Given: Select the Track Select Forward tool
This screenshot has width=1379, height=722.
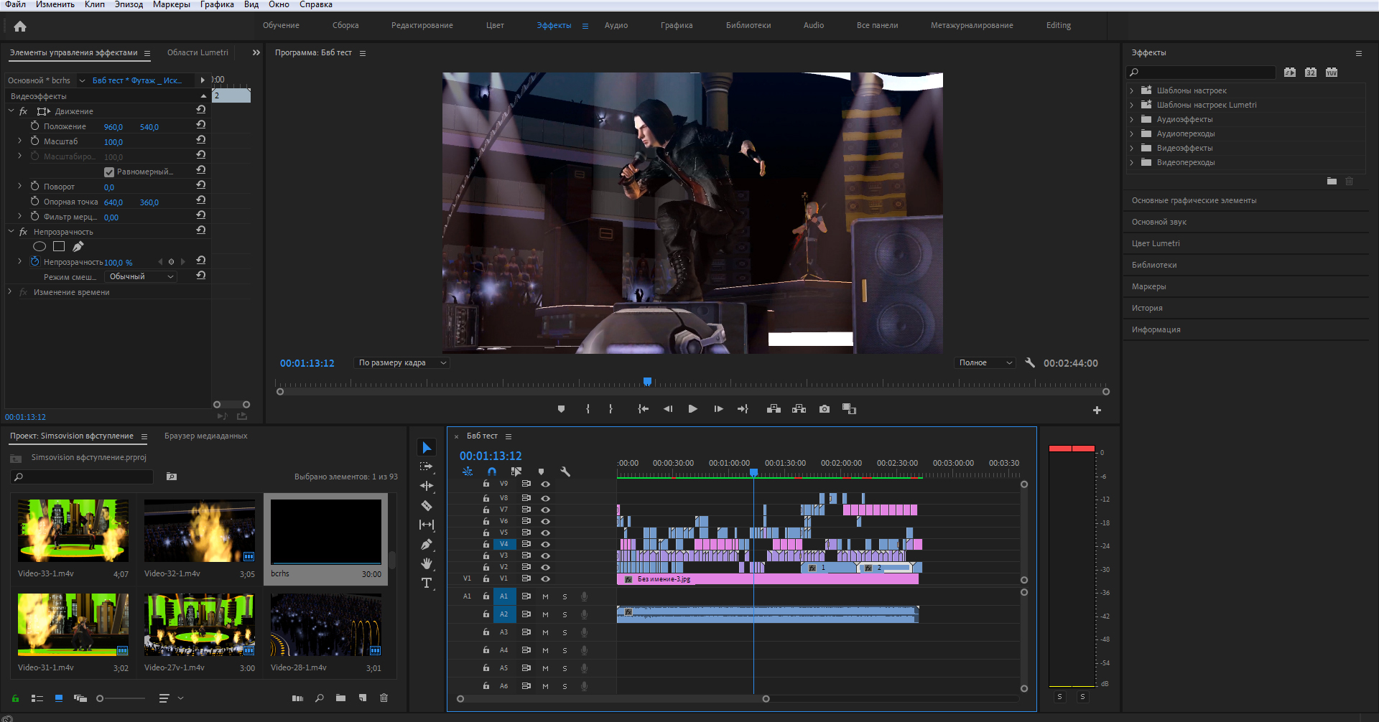Looking at the screenshot, I should pyautogui.click(x=427, y=467).
